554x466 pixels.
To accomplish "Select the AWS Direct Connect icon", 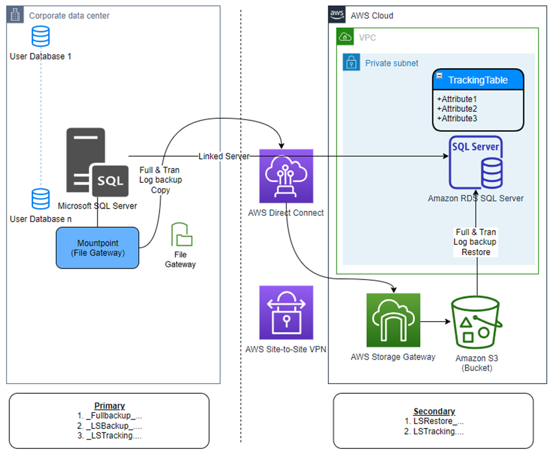I will 286,176.
